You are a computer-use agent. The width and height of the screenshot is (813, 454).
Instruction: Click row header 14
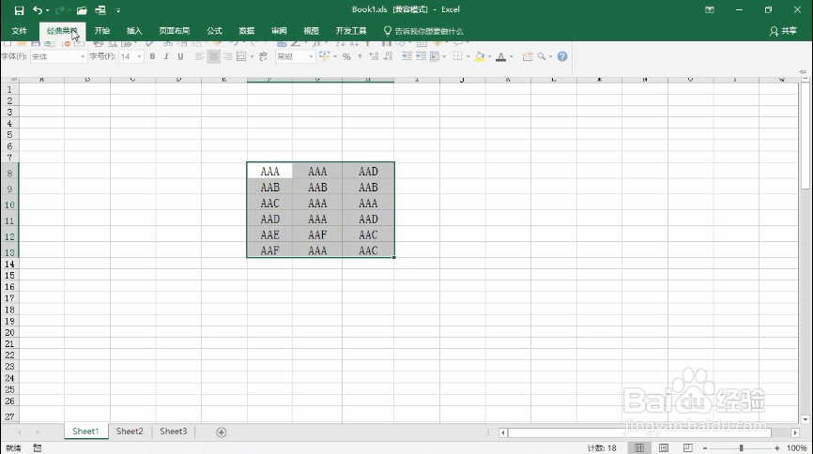9,265
